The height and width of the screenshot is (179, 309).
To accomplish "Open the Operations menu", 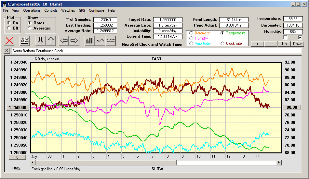I will tap(32, 10).
